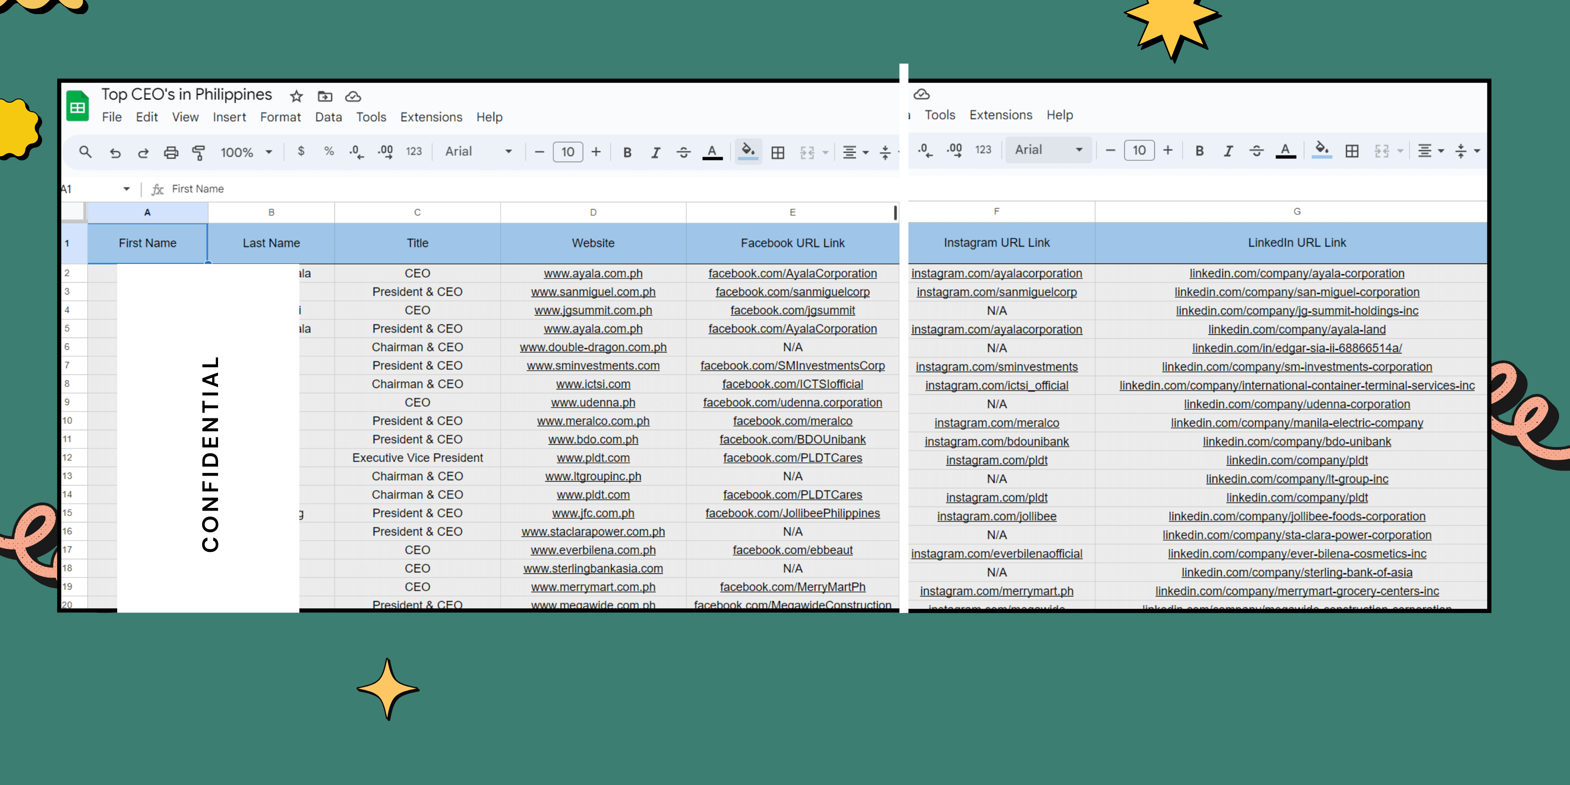Click the search magnifier icon in toolbar
1570x785 pixels.
click(x=85, y=152)
